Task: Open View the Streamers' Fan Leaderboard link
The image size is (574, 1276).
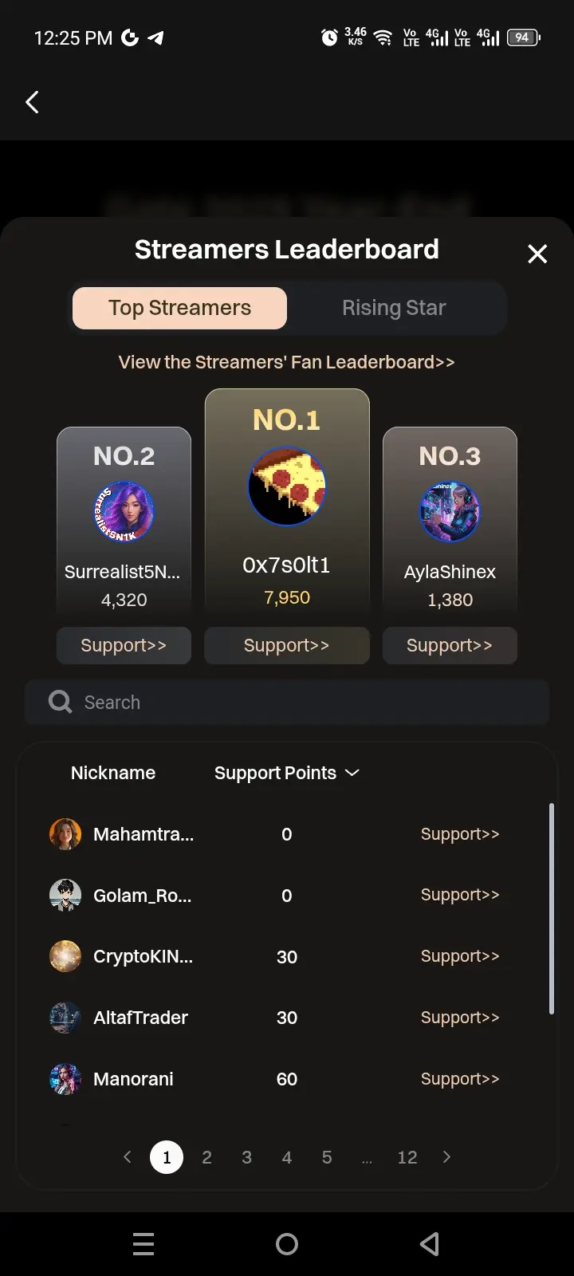Action: click(x=286, y=362)
